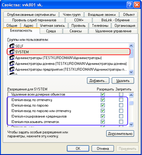Open advanced settings with Дополнительно
Image resolution: width=142 pixels, height=155 pixels.
point(120,134)
